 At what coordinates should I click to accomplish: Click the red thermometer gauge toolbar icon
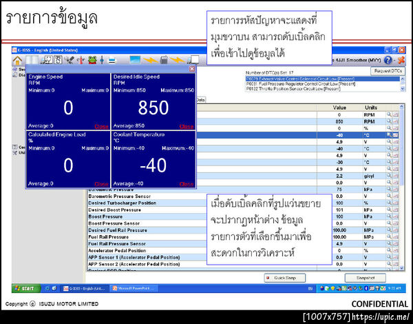point(81,61)
